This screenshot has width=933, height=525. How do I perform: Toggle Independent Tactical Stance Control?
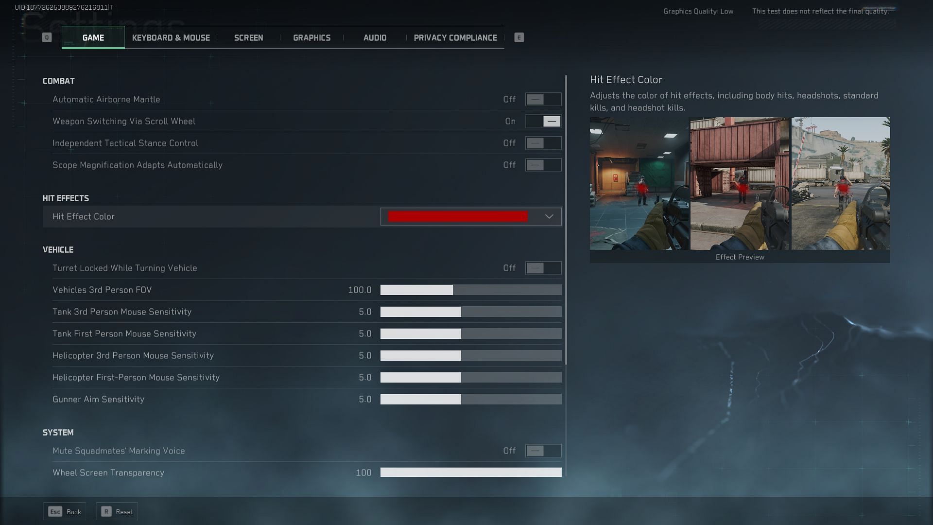[543, 142]
